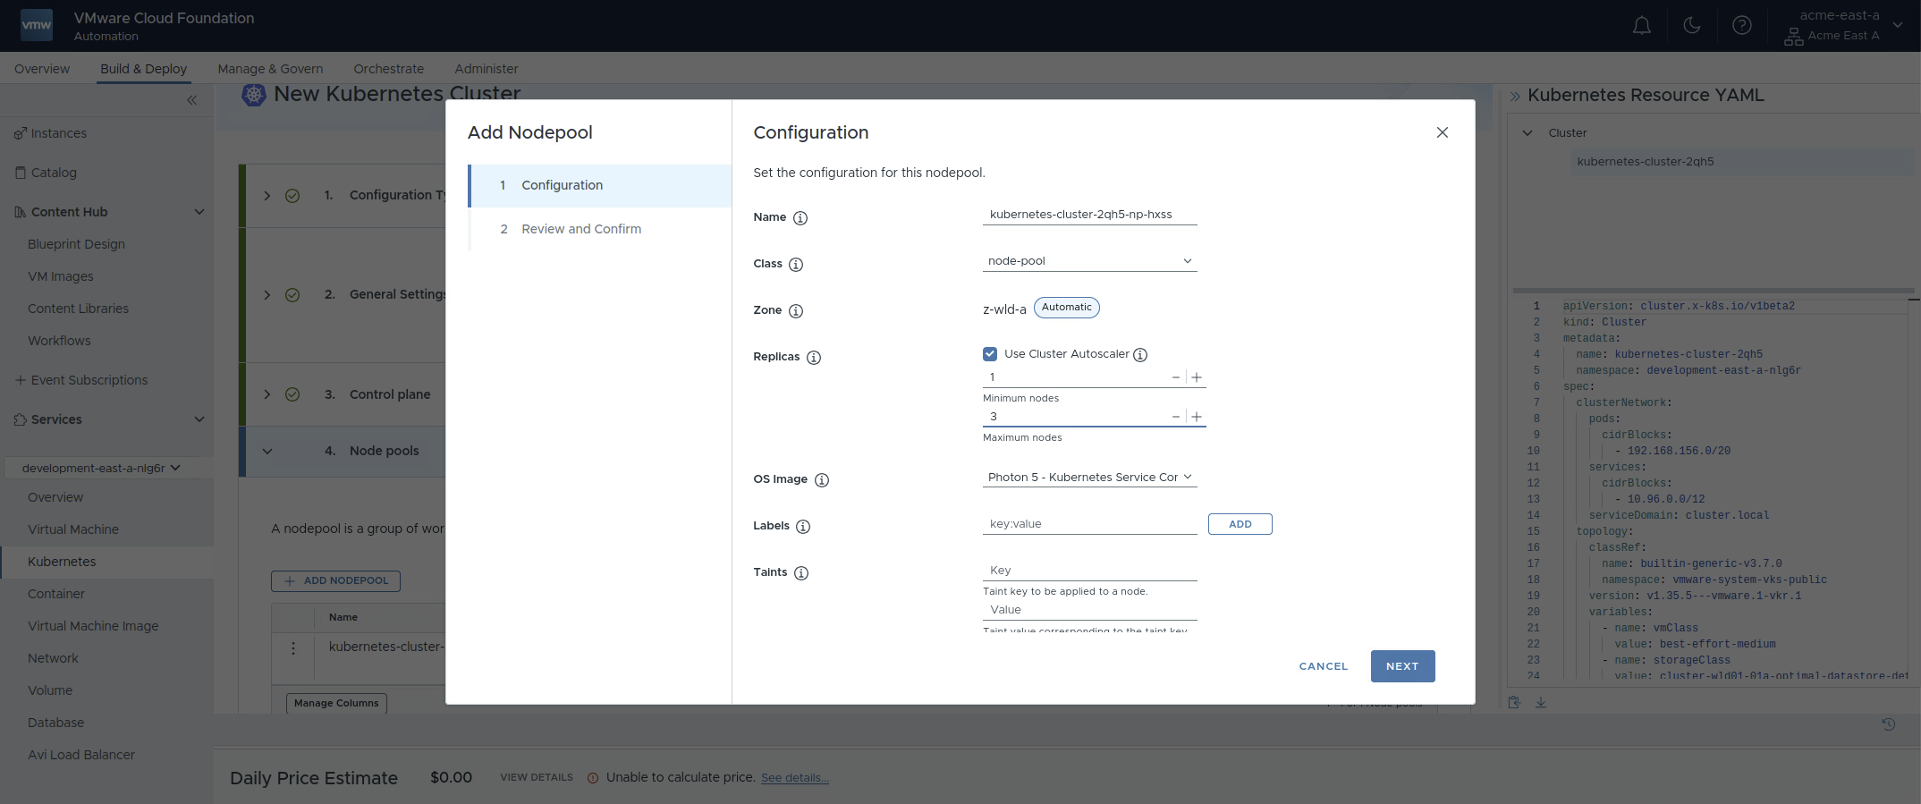The width and height of the screenshot is (1921, 804).
Task: Click info icon beside Labels label
Action: (x=803, y=527)
